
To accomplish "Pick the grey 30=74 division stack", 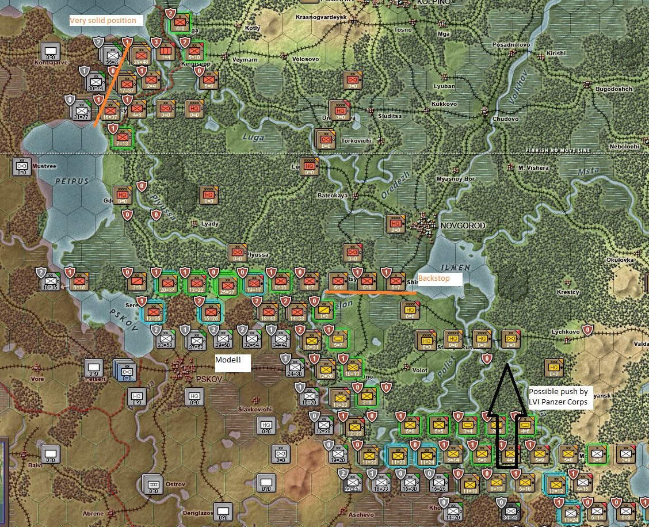I will (x=96, y=82).
